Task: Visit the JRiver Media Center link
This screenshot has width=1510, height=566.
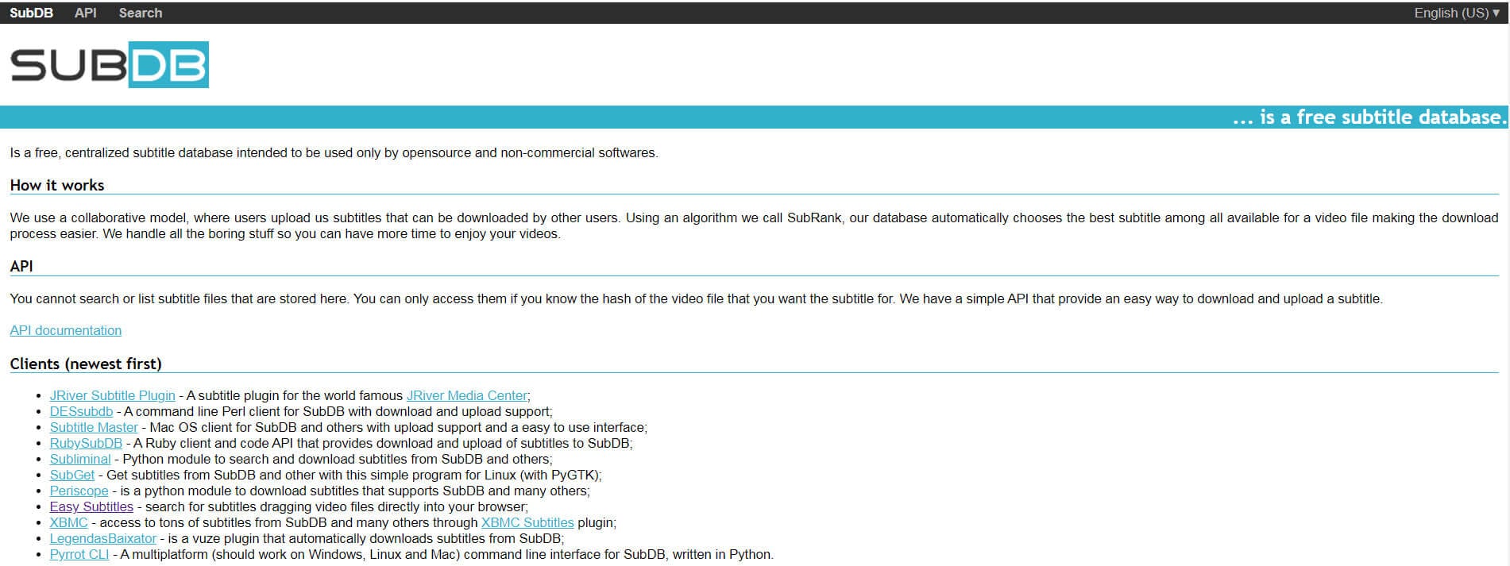Action: (x=467, y=395)
